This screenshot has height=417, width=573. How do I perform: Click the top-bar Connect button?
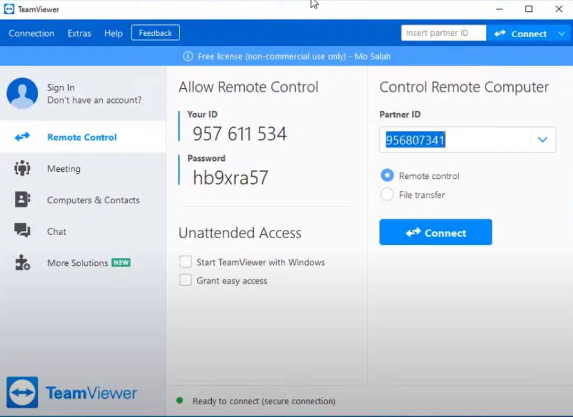[x=520, y=34]
